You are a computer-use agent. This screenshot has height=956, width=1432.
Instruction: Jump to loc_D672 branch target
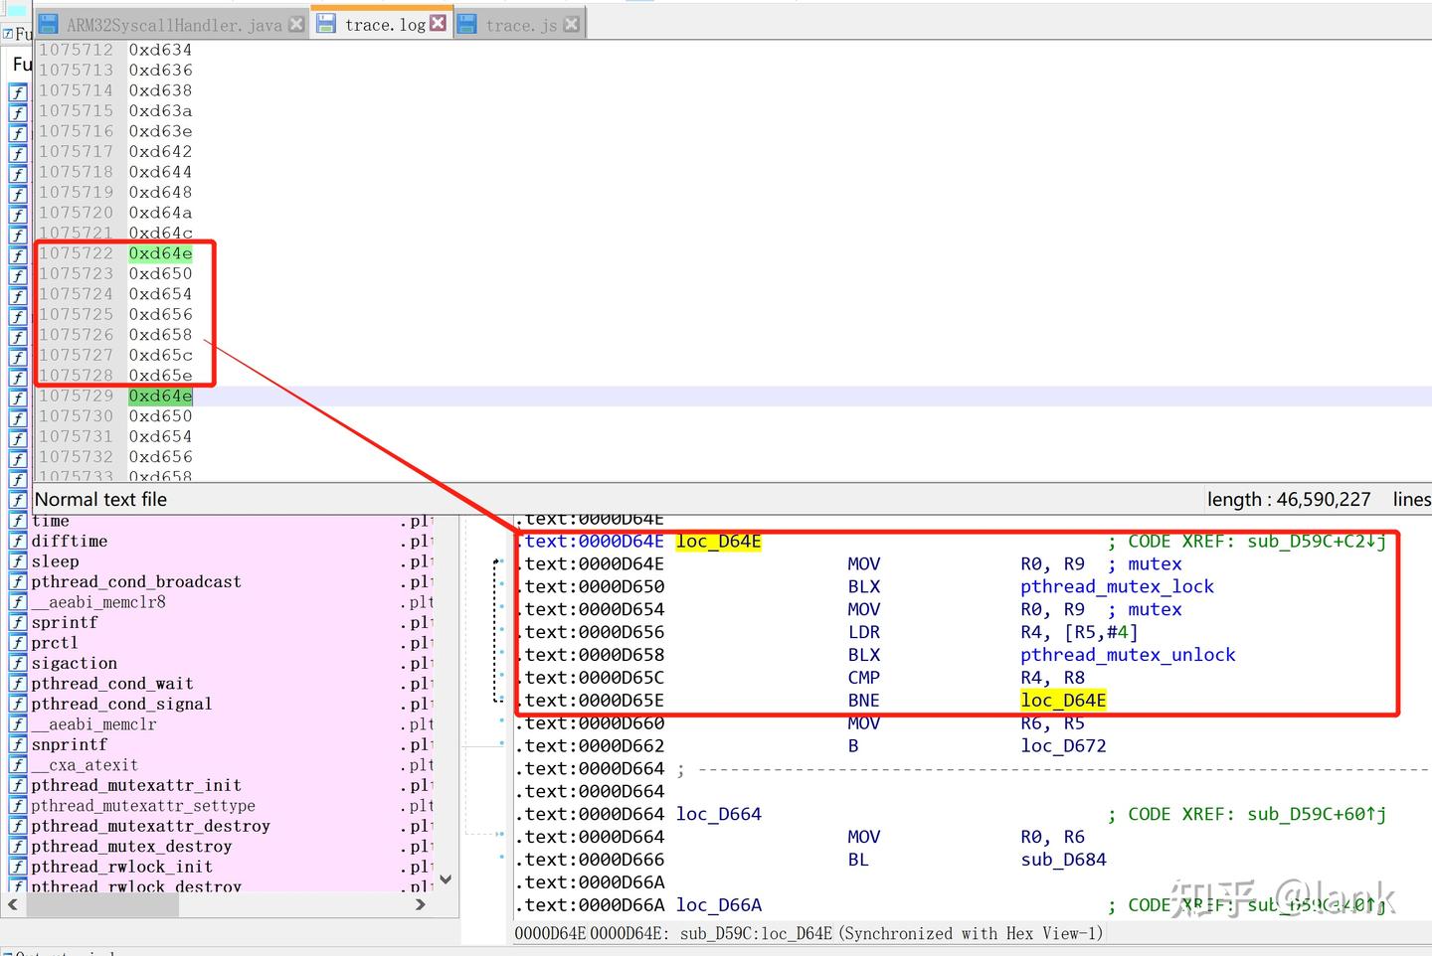tap(1063, 745)
